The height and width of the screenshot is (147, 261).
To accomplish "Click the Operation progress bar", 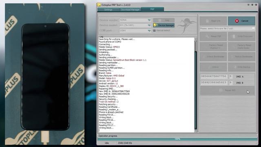I will [x=177, y=139].
